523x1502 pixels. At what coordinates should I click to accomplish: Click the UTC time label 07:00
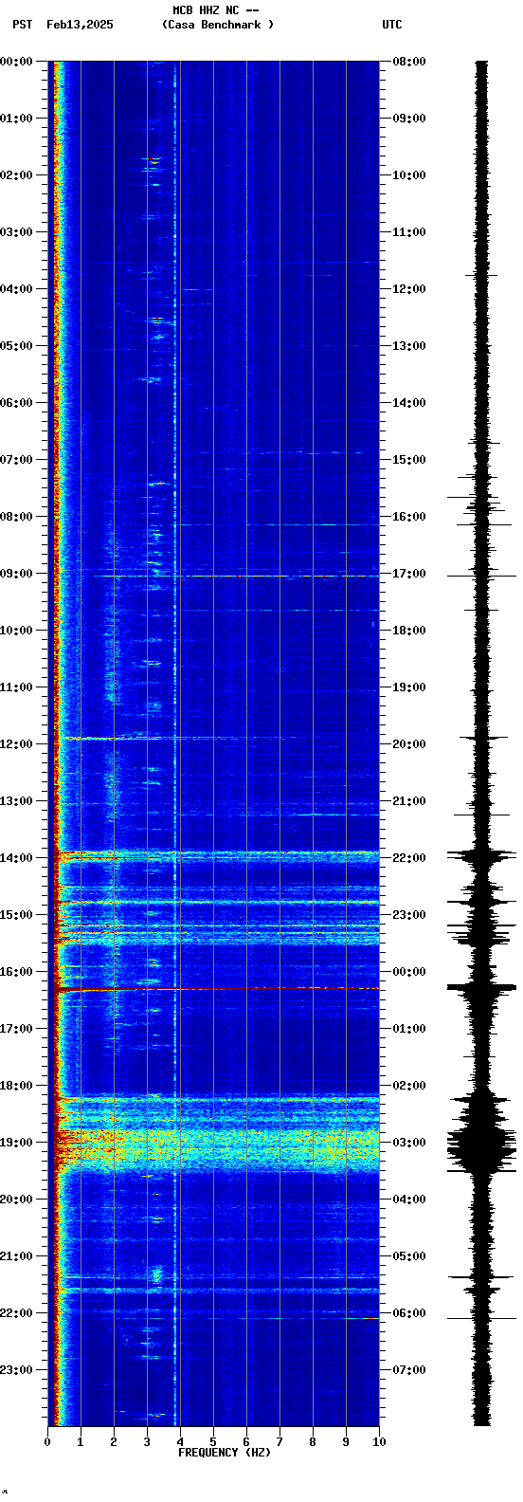pyautogui.click(x=409, y=1370)
